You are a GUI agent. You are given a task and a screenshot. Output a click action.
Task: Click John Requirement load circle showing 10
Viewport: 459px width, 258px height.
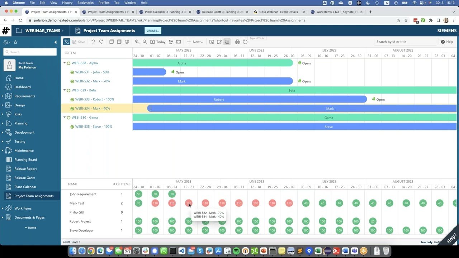tap(172, 194)
